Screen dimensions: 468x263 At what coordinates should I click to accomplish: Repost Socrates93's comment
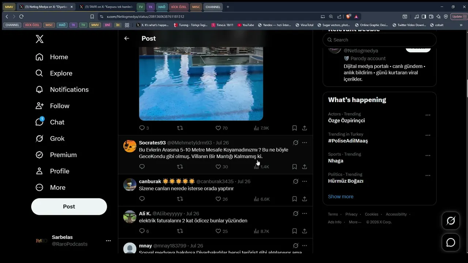coord(180,167)
